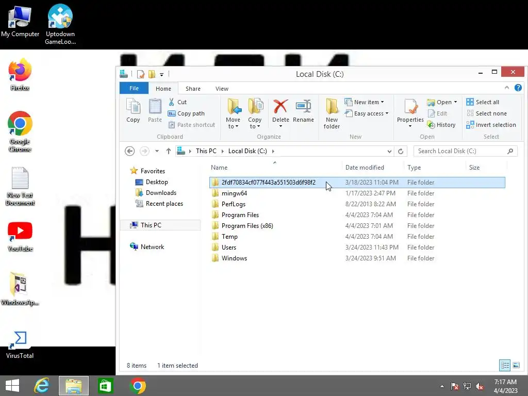The image size is (528, 396).
Task: Open the recent locations dropdown arrow
Action: 157,151
